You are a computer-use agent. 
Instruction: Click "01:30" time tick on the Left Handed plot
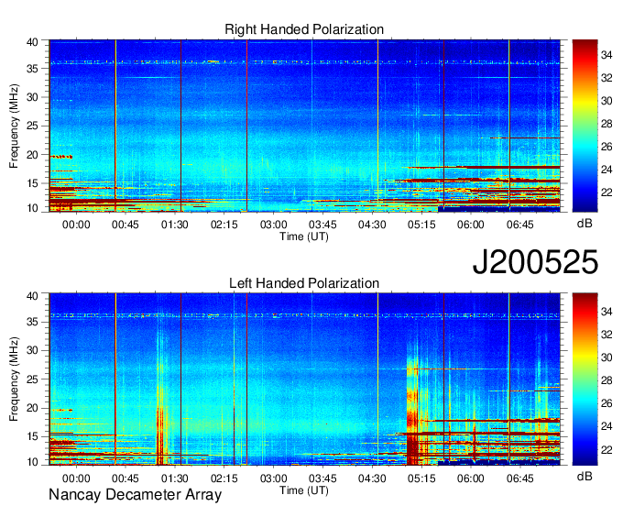tap(174, 478)
